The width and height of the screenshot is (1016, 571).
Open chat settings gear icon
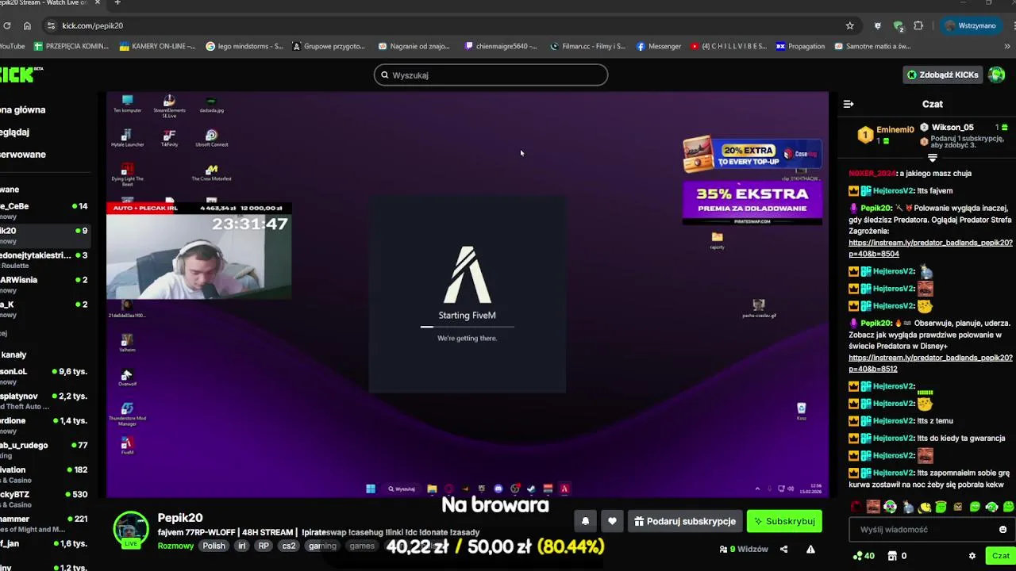point(972,556)
